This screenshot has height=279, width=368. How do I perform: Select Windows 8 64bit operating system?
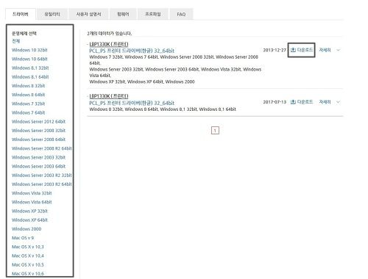coord(29,95)
